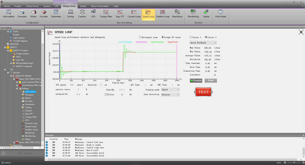Click the Disable button
Viewport: 305px width, 165px height.
coord(196,81)
